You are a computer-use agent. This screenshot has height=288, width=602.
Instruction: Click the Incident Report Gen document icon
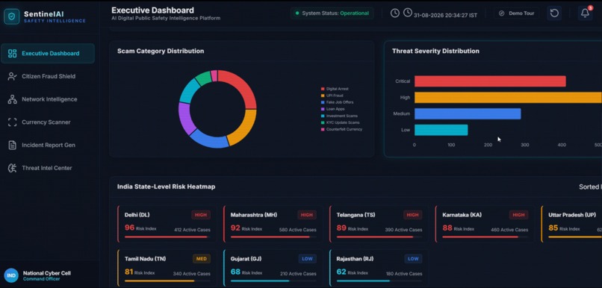pyautogui.click(x=12, y=145)
